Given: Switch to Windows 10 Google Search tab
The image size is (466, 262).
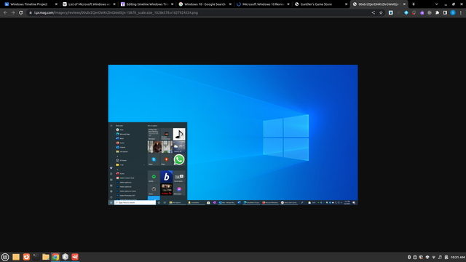Looking at the screenshot, I should click(x=205, y=4).
